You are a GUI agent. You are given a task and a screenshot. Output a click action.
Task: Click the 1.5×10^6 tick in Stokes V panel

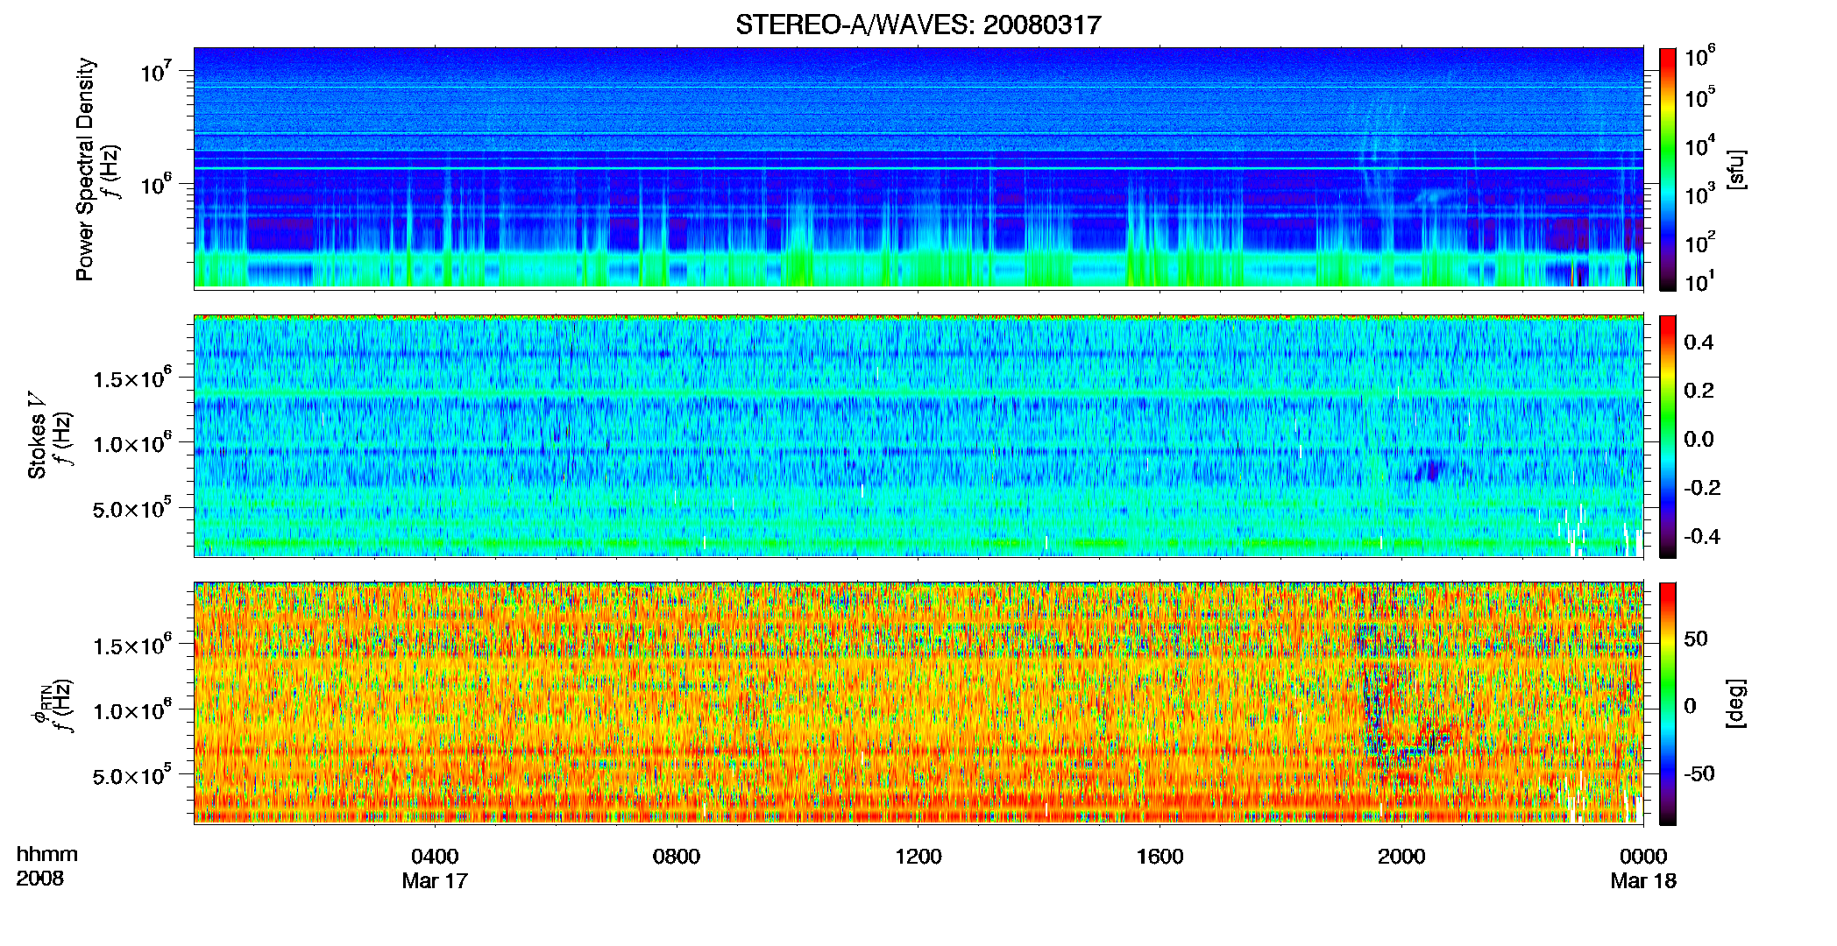pyautogui.click(x=132, y=378)
